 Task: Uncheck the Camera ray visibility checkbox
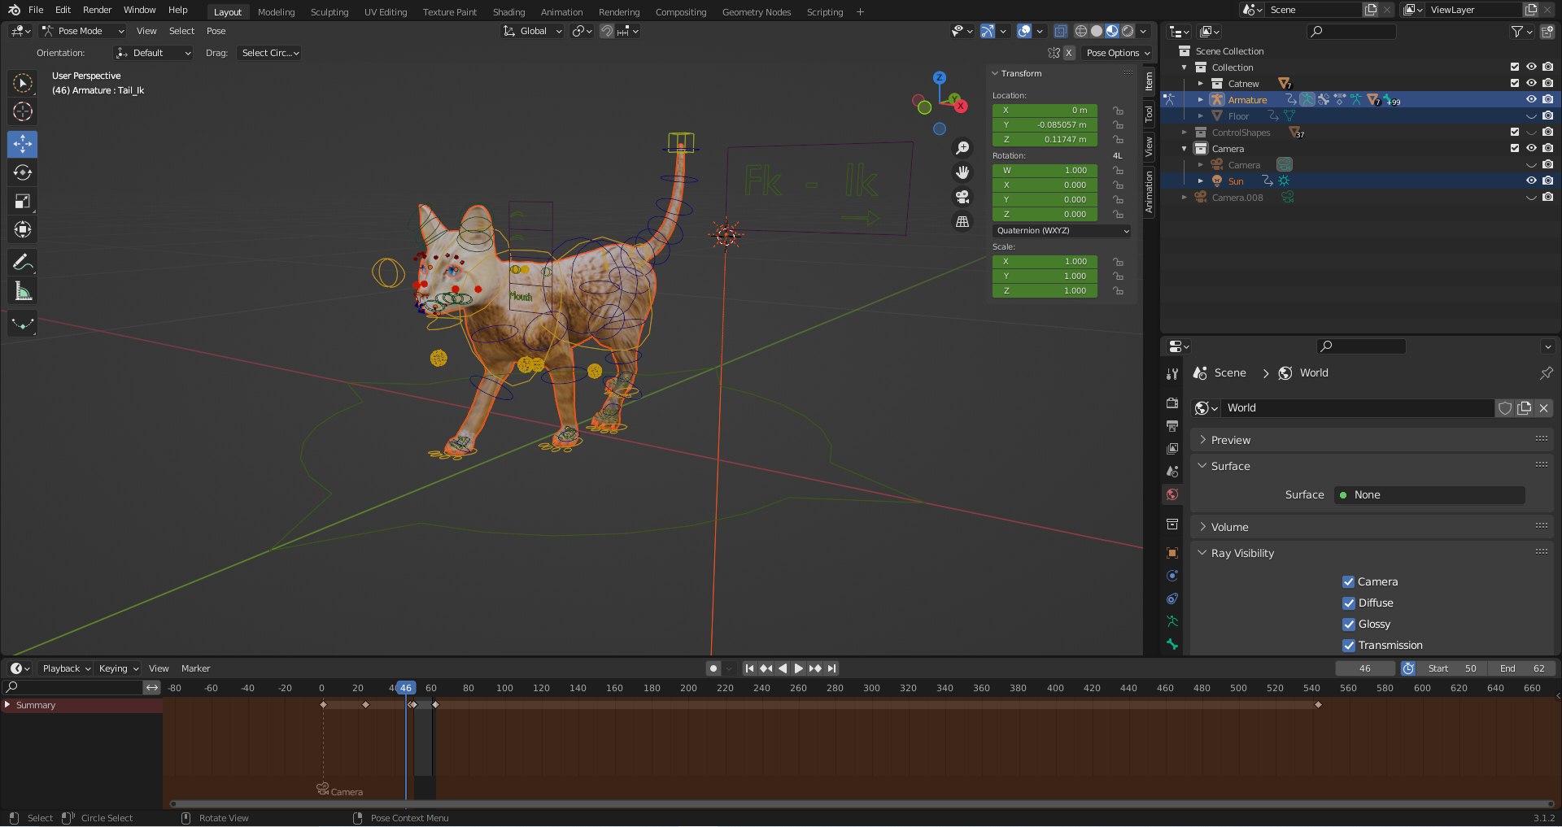click(x=1348, y=581)
